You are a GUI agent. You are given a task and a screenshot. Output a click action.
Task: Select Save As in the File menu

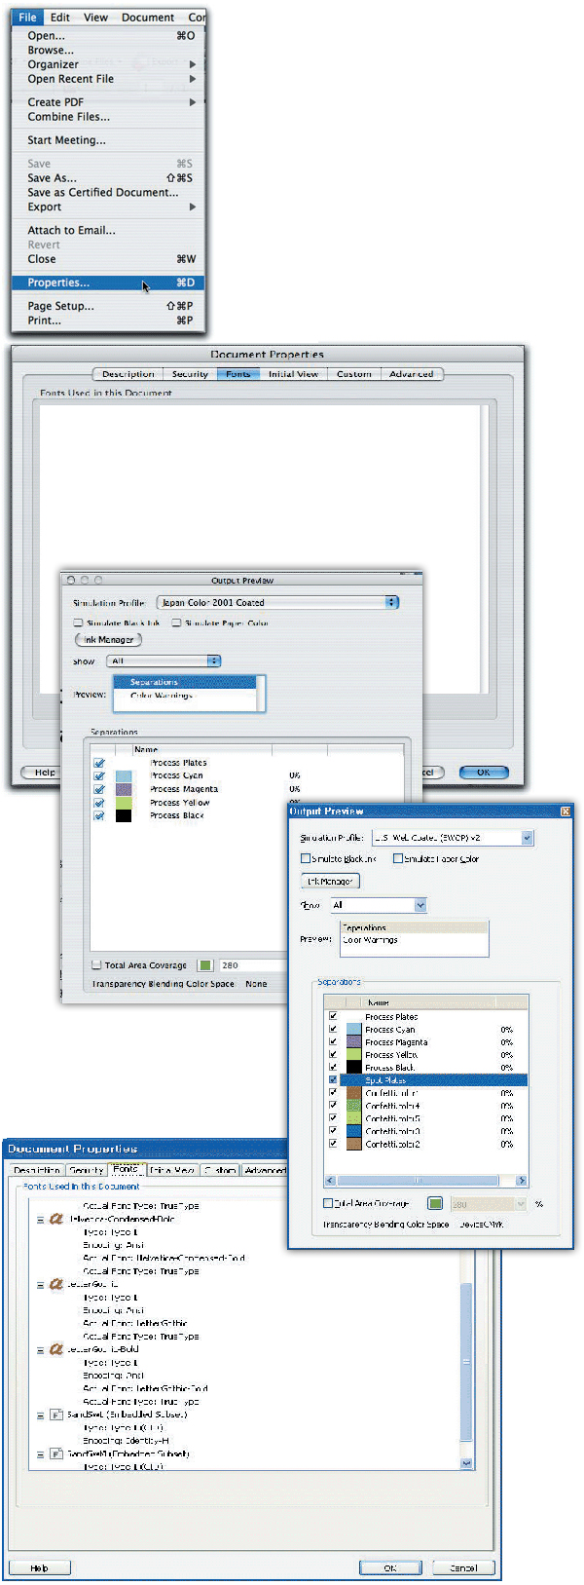pos(109,178)
